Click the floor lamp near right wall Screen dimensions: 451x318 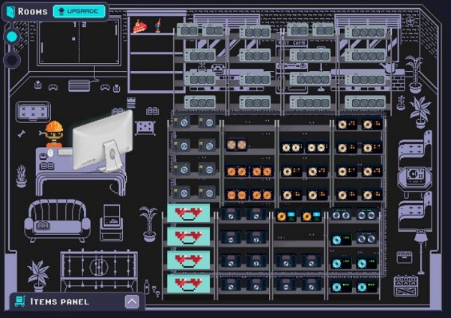tap(421, 251)
